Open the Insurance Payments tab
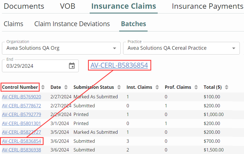 (207, 6)
